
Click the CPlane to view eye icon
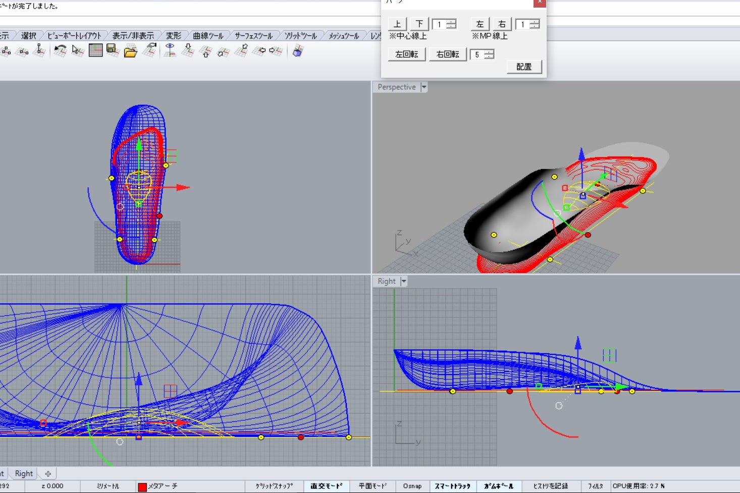(170, 50)
